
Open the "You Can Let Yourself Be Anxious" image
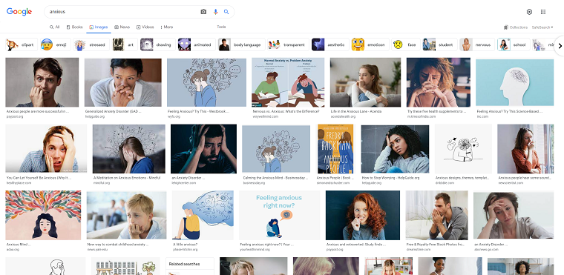click(46, 148)
